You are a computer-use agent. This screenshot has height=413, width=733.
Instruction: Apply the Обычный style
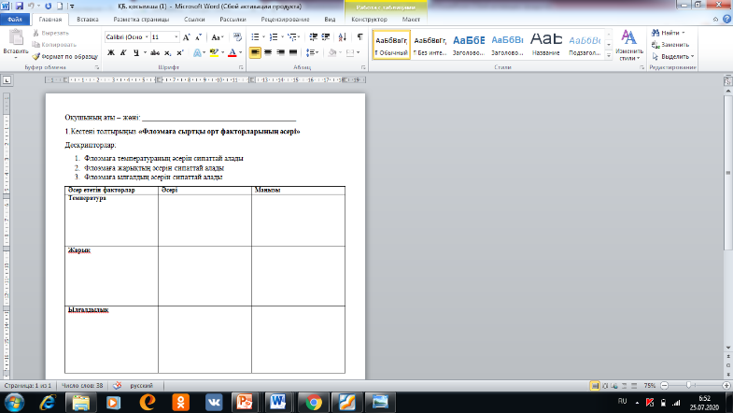(x=391, y=45)
